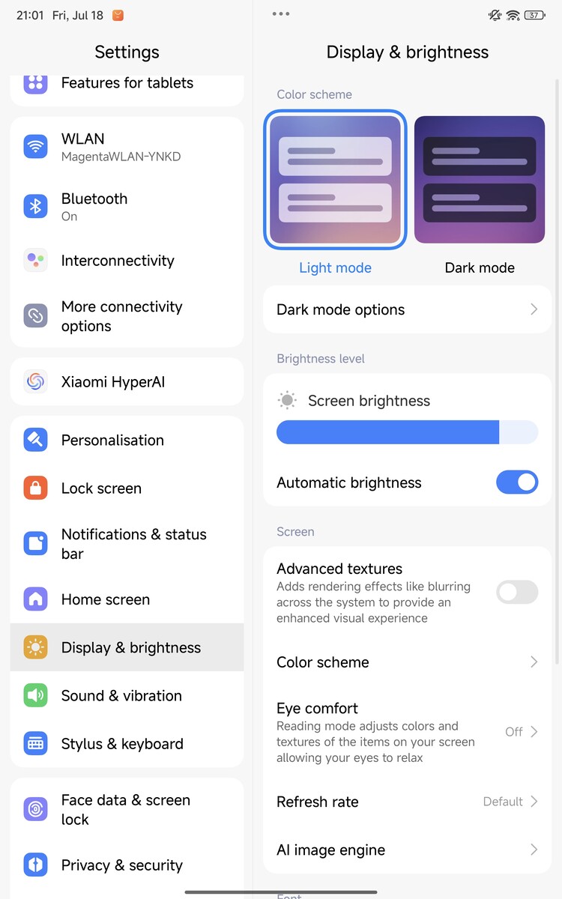
Task: Select the Dark mode preview thumbnail
Action: coord(480,180)
